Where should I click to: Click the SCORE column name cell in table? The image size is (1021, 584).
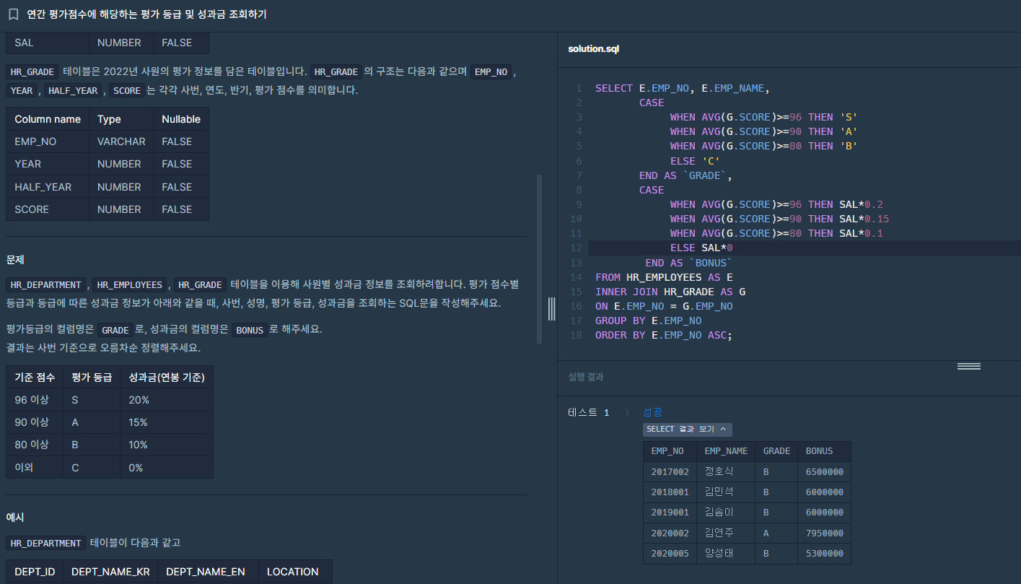[48, 209]
